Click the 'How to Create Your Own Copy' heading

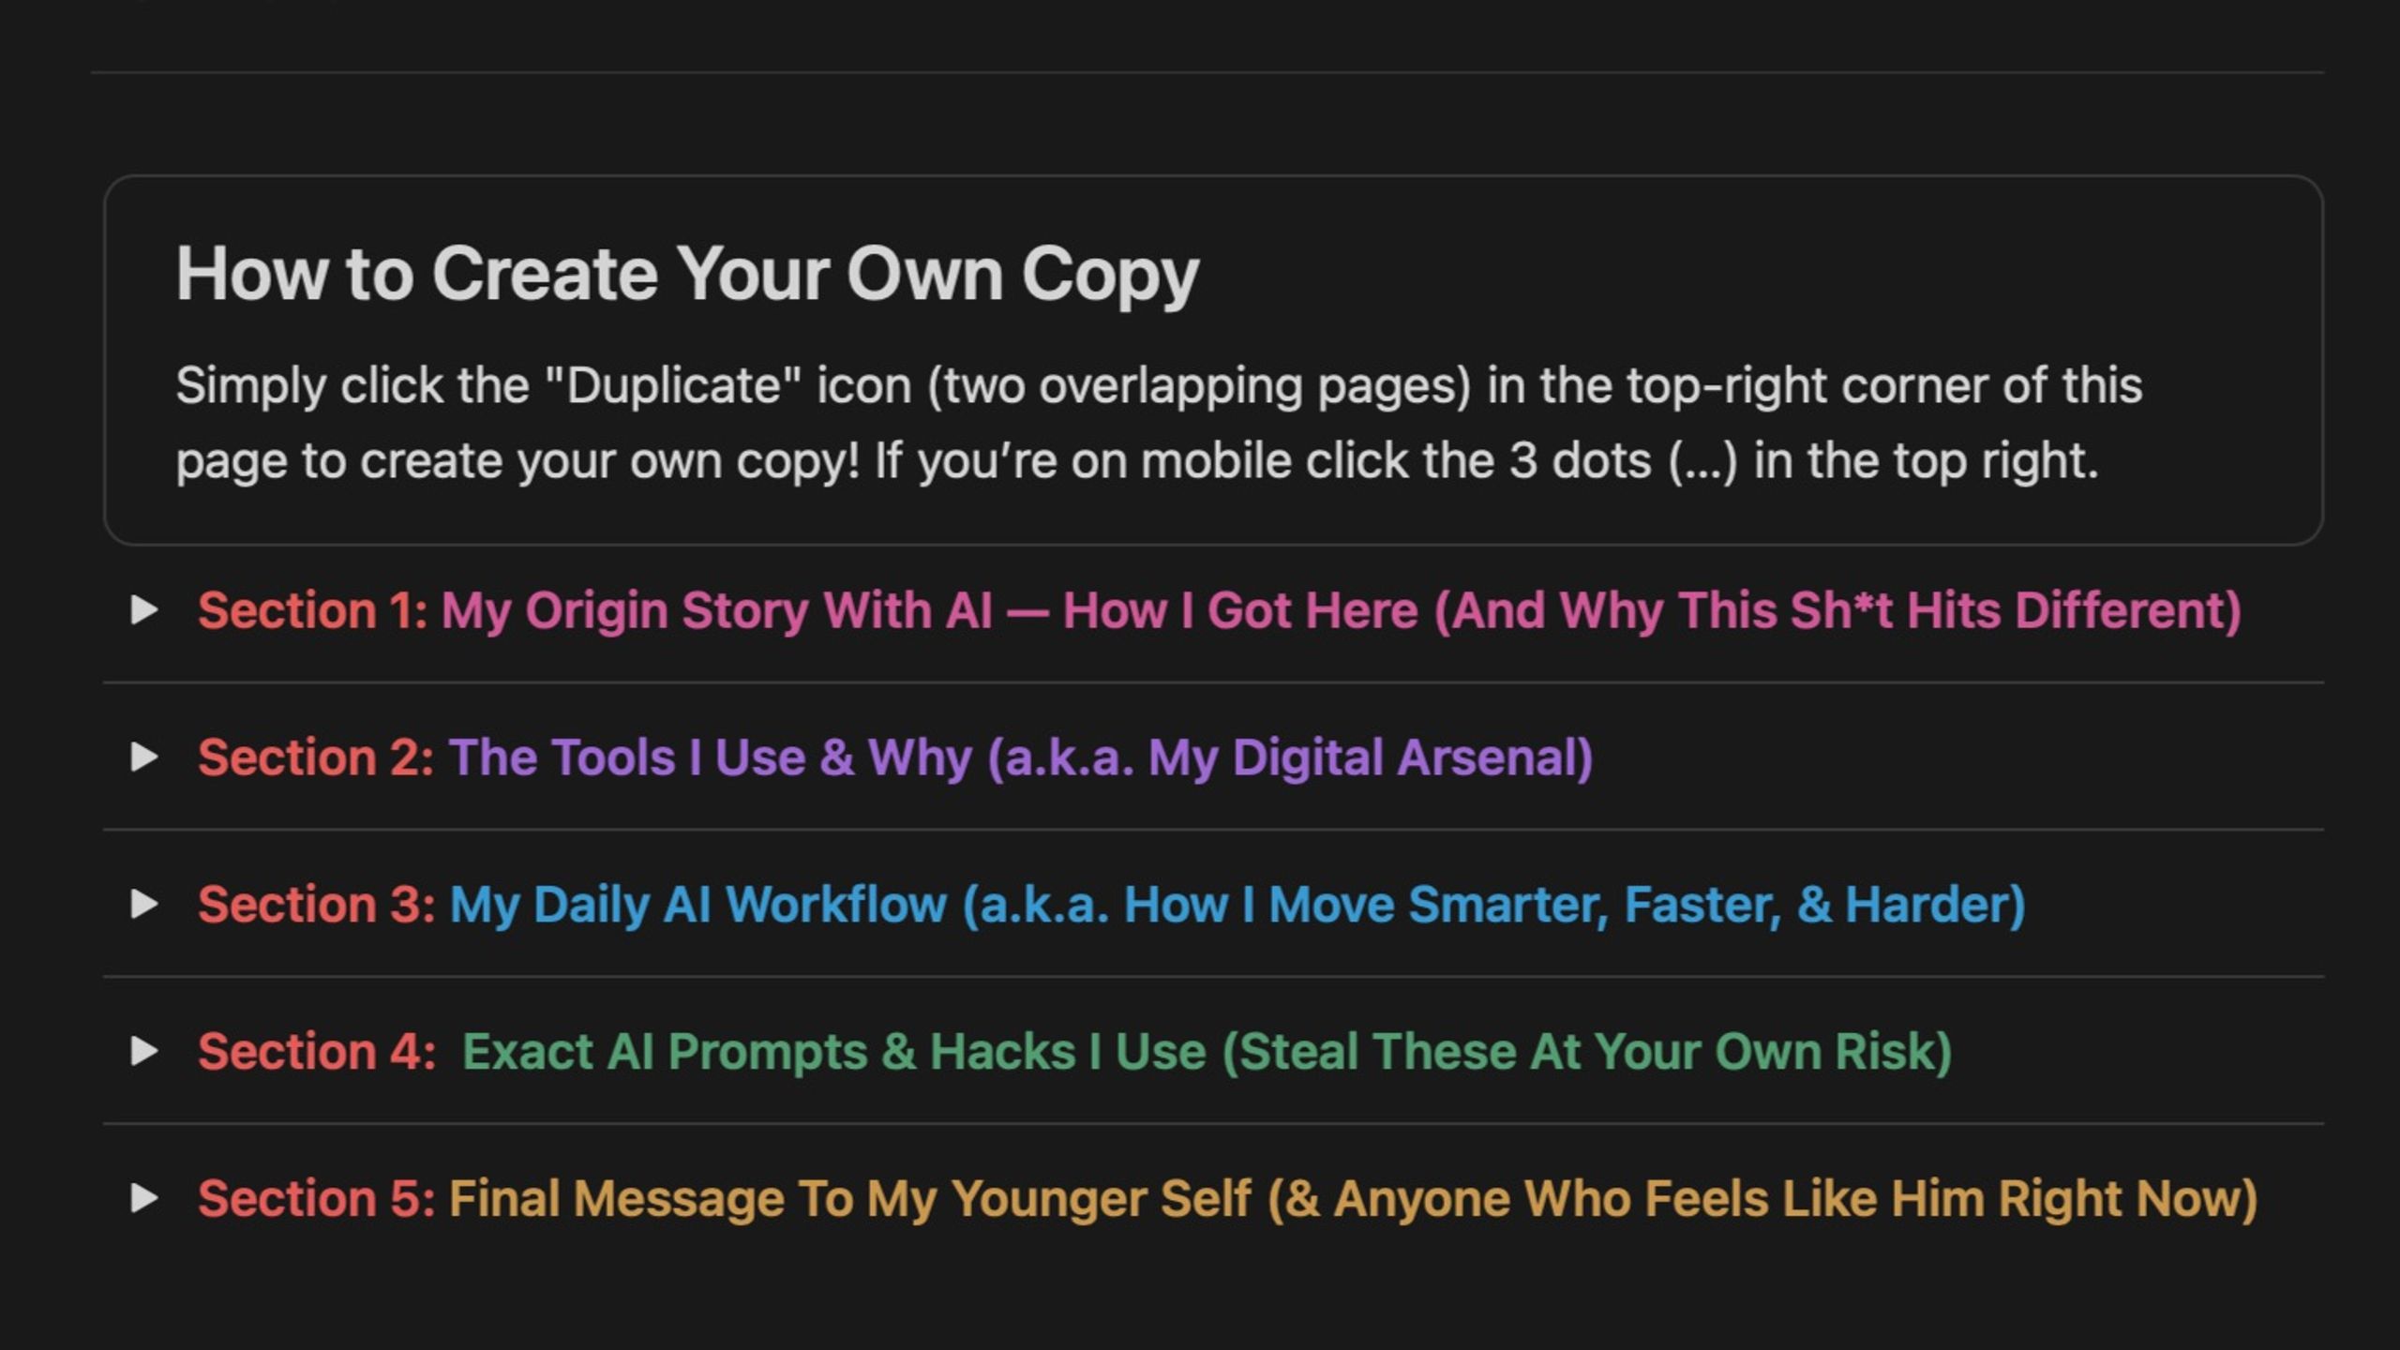[687, 275]
